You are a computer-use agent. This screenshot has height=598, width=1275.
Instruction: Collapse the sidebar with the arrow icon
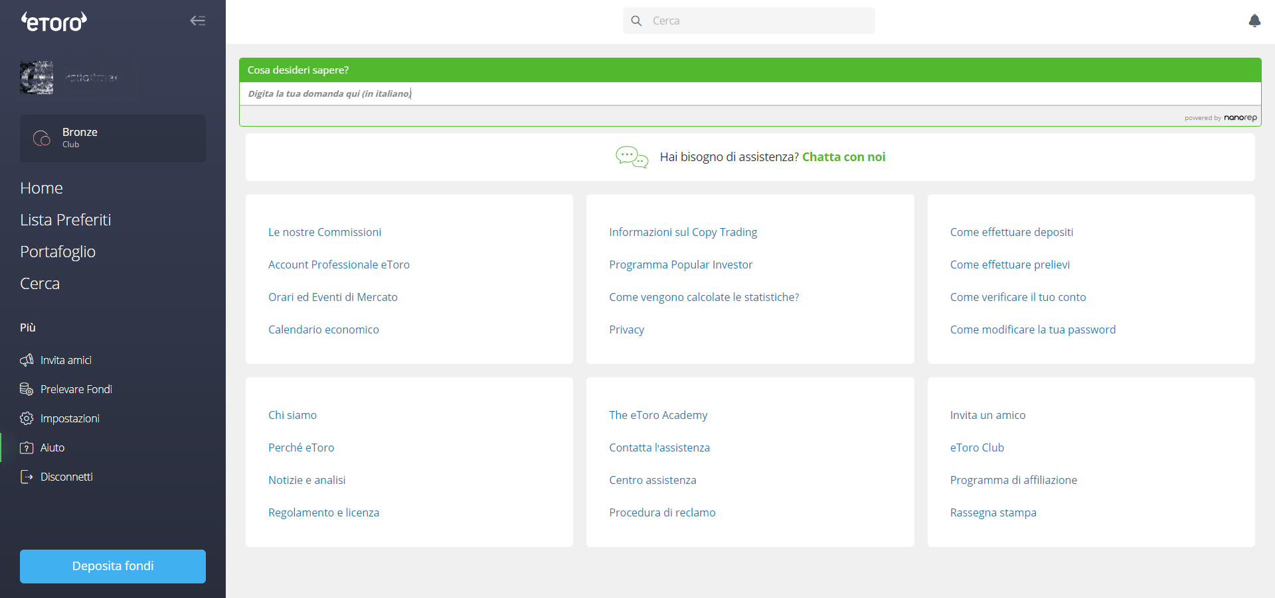point(198,21)
